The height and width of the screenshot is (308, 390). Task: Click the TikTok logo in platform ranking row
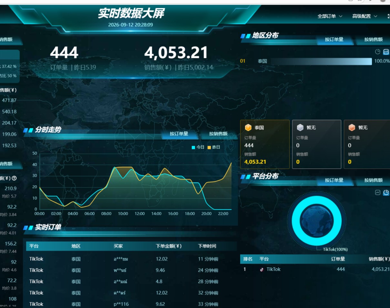(x=262, y=269)
